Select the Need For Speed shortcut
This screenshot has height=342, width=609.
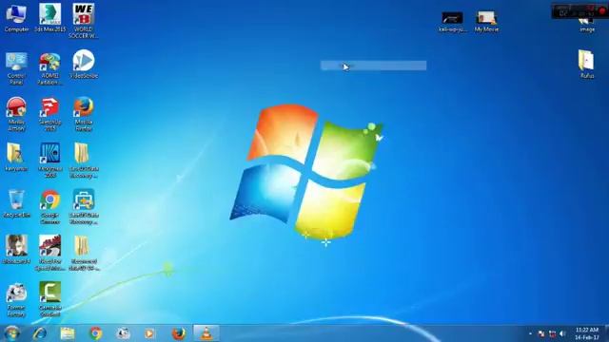(x=49, y=253)
